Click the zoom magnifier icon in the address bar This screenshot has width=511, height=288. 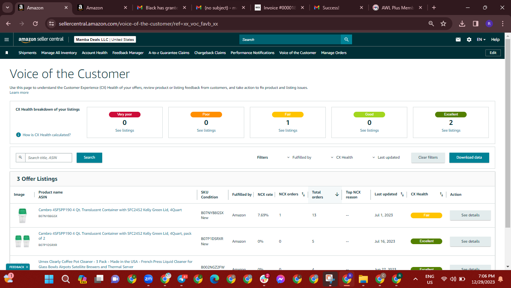431,24
